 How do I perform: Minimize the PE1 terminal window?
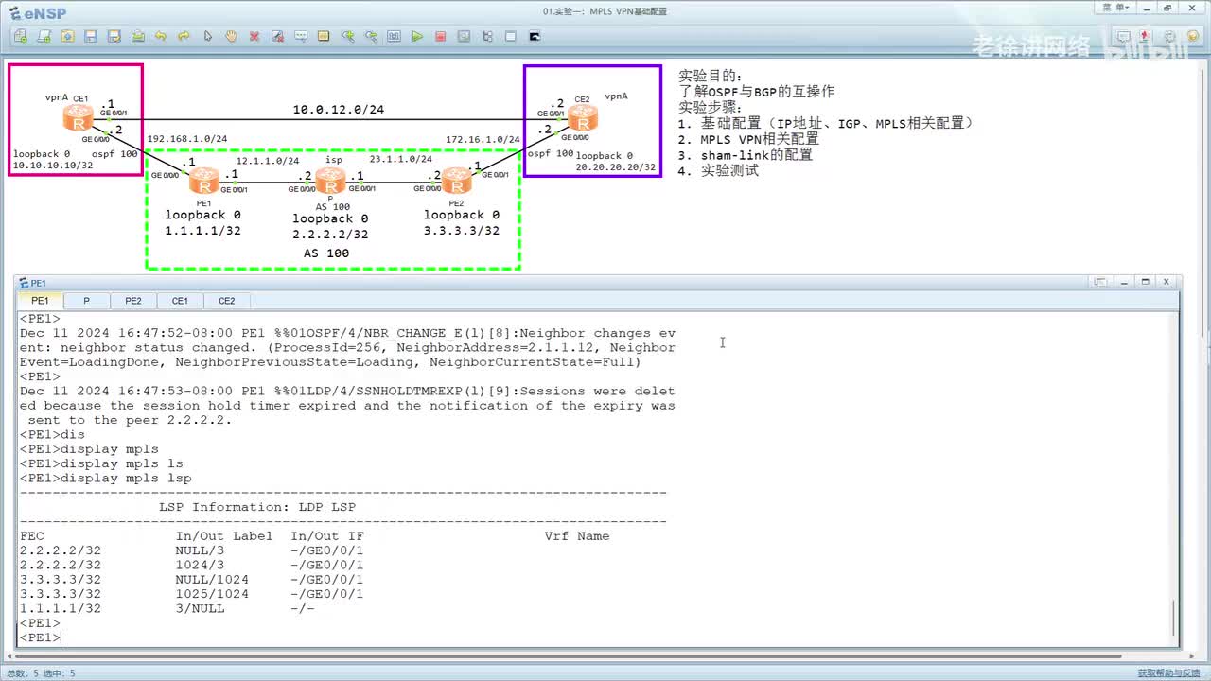pos(1123,282)
